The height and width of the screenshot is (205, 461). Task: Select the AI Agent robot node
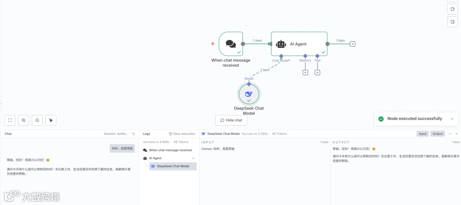pyautogui.click(x=299, y=44)
